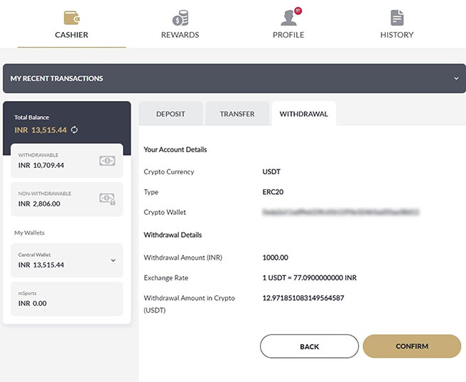The width and height of the screenshot is (466, 382).
Task: Open the Rewards menu label
Action: [180, 35]
